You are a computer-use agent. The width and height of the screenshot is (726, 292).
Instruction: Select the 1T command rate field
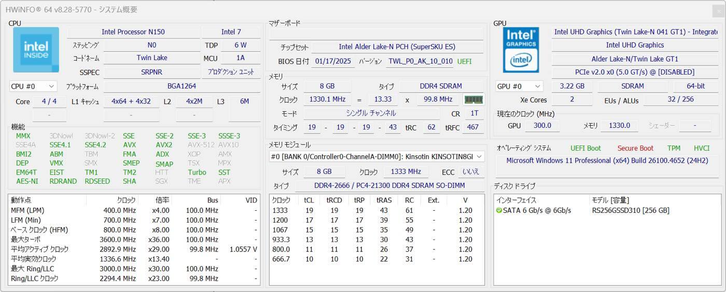(474, 113)
